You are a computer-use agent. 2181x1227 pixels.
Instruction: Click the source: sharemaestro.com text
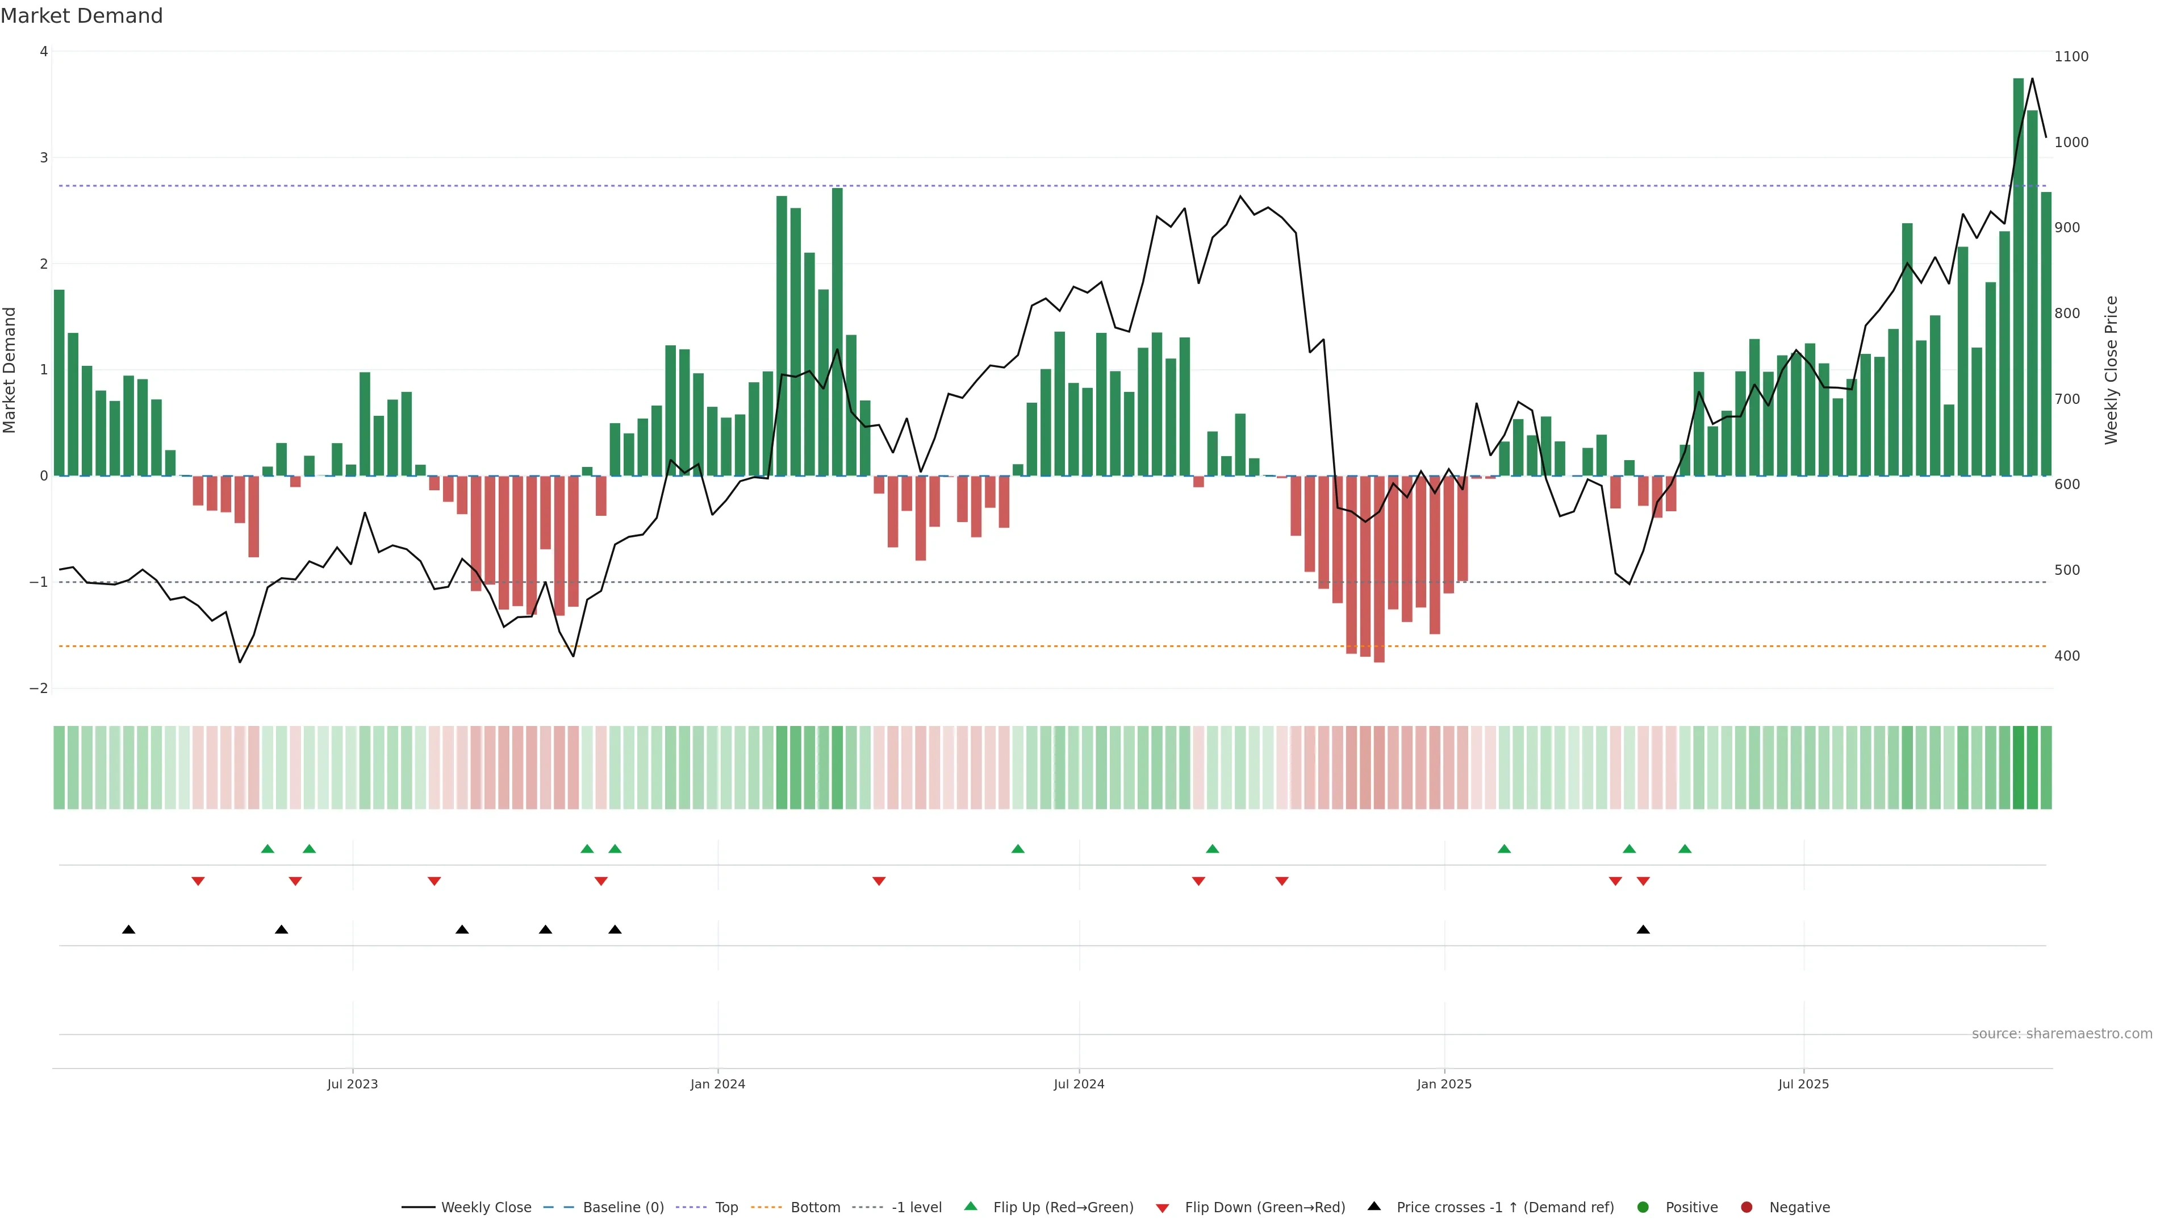click(x=2062, y=1033)
